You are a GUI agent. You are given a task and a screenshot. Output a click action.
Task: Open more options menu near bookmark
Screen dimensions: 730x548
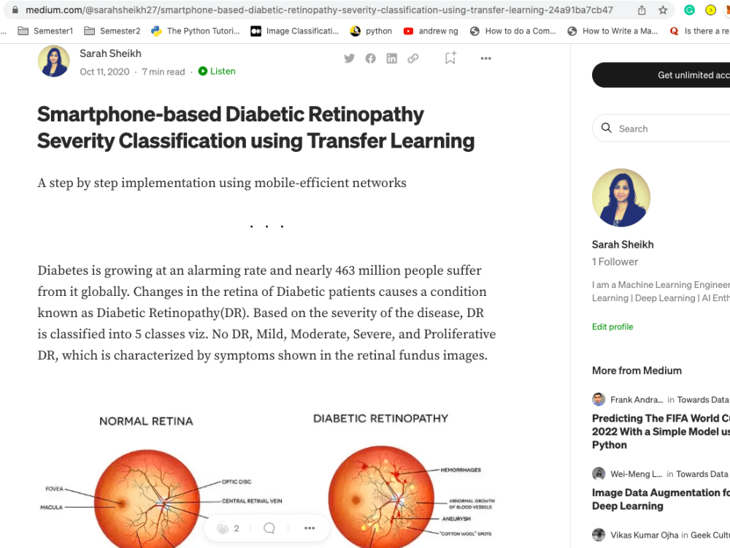485,58
